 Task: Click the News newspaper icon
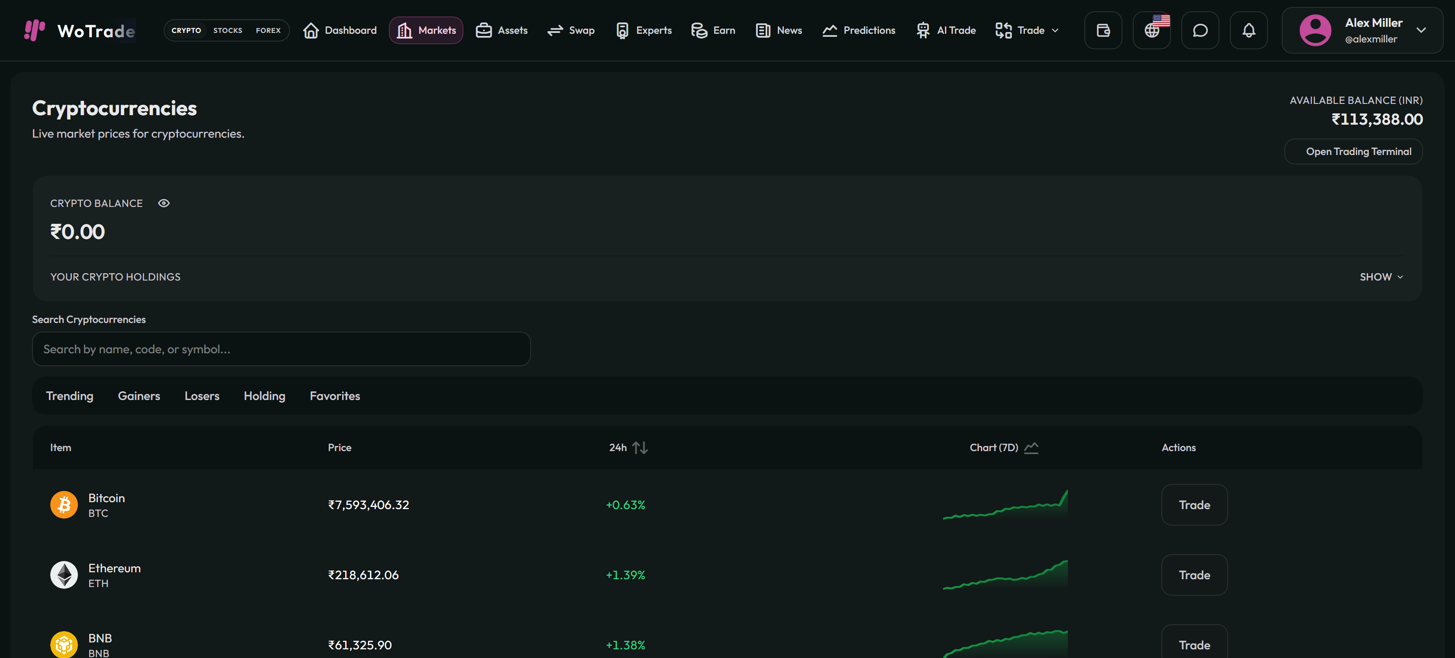point(763,30)
